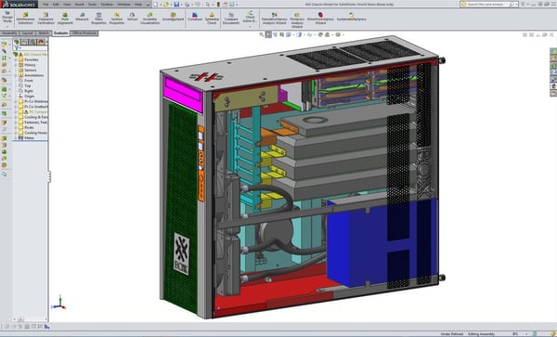Expand the Rivets folder

click(x=16, y=127)
